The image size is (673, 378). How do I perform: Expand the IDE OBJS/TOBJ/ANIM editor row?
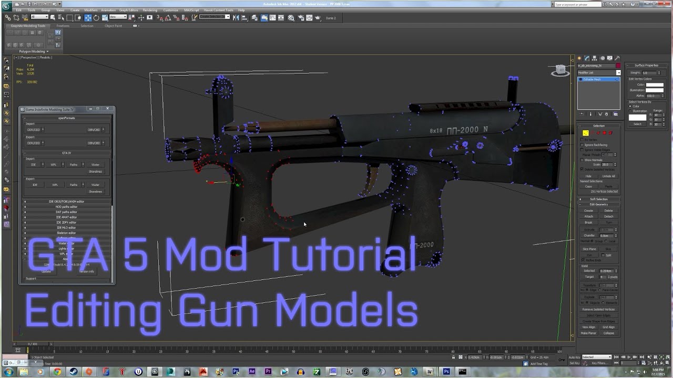(67, 202)
